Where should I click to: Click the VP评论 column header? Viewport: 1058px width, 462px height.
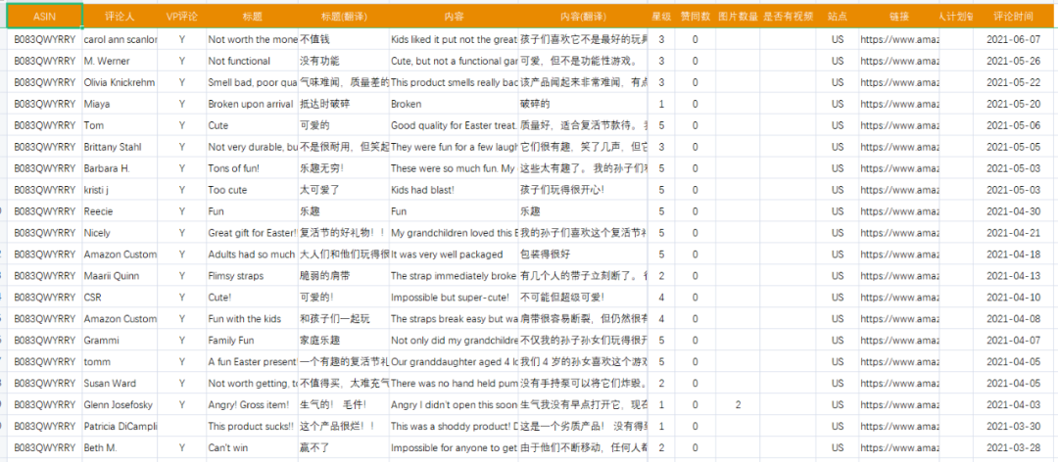(x=181, y=17)
